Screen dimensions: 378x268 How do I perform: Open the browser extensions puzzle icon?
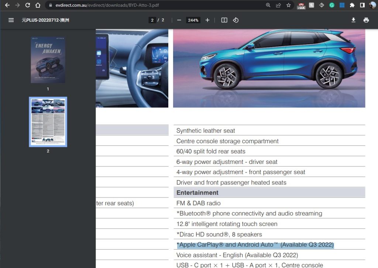pyautogui.click(x=352, y=5)
